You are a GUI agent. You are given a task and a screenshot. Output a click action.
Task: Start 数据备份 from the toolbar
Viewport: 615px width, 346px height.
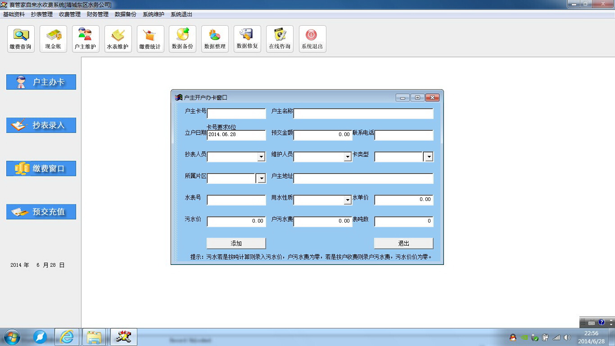tap(182, 39)
